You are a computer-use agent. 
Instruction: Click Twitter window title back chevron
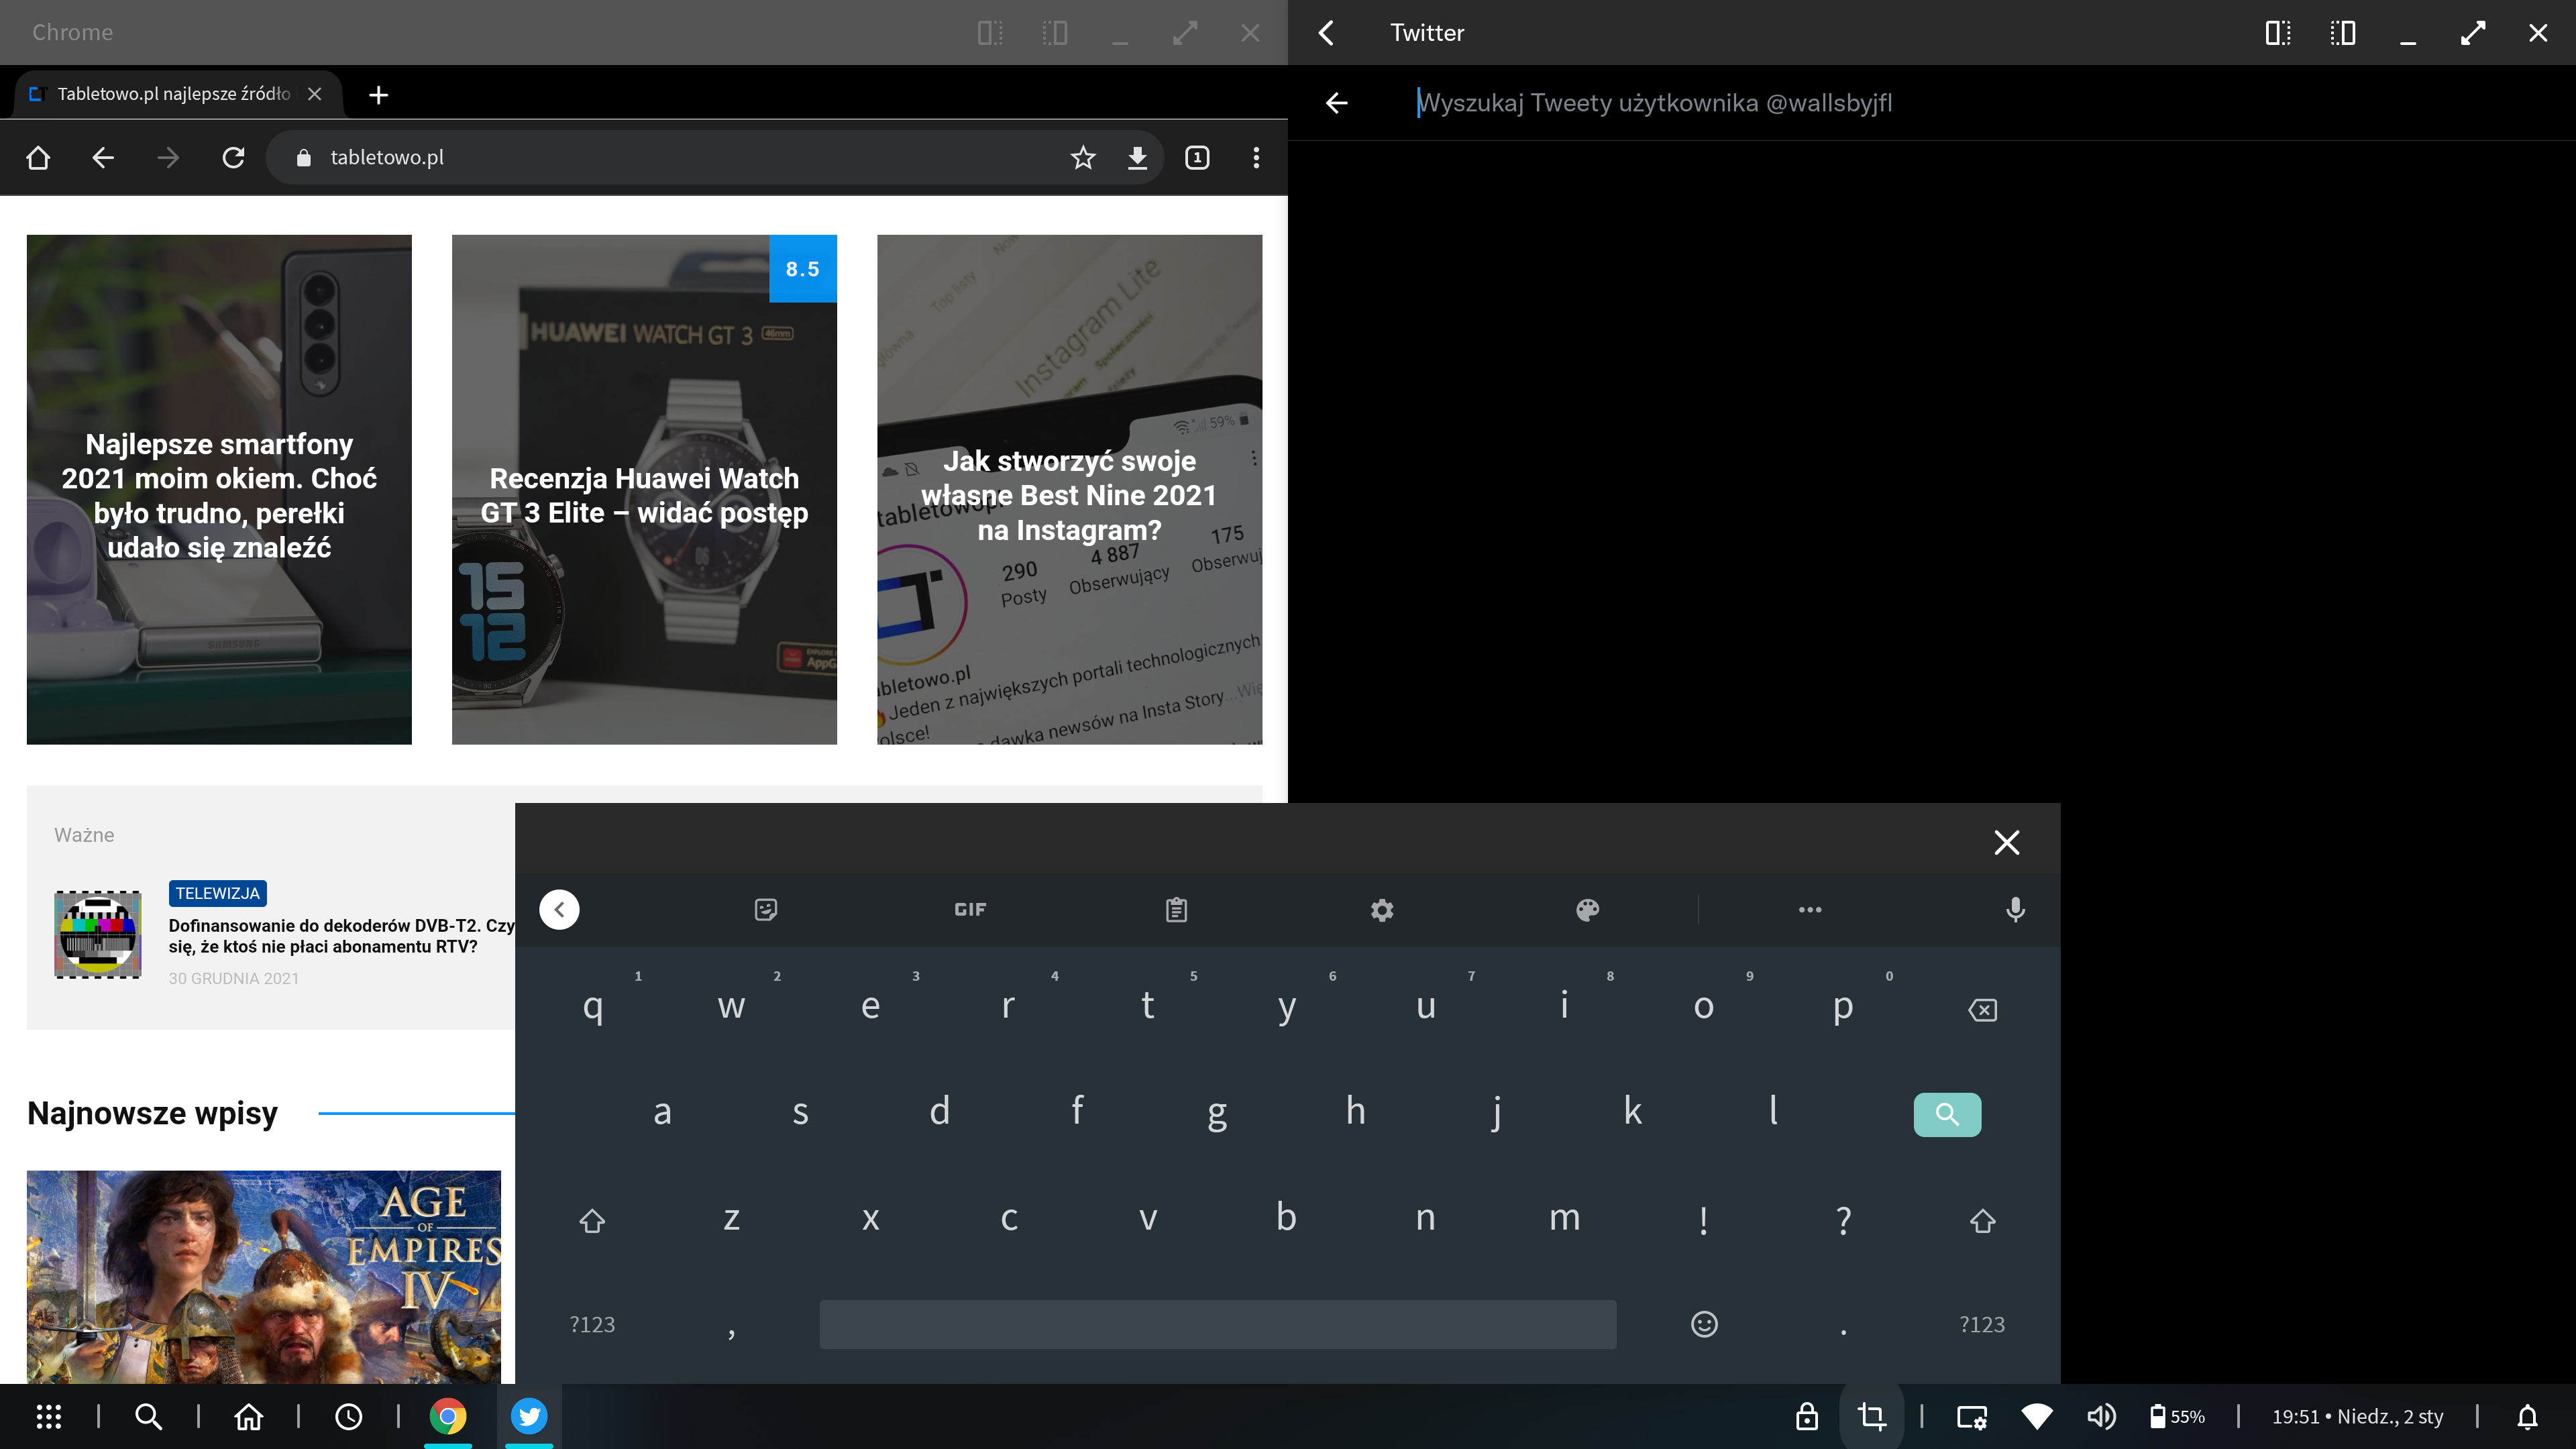tap(1326, 33)
